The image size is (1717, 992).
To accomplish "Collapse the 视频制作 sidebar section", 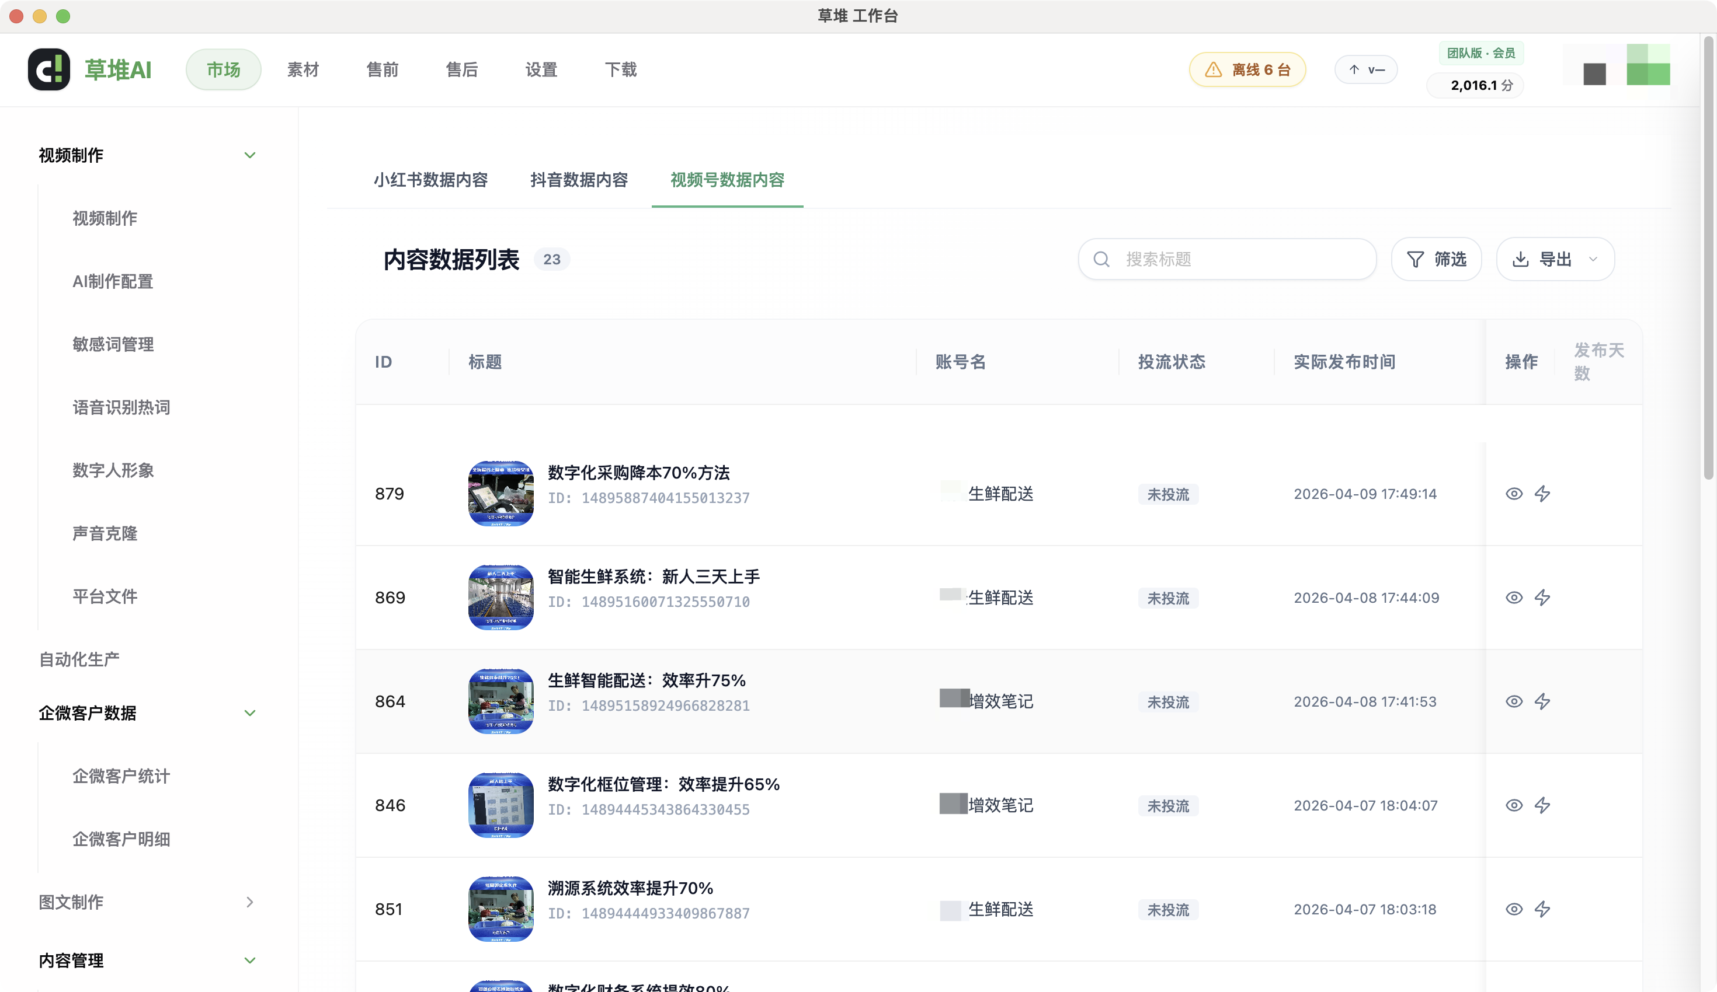I will click(x=250, y=155).
